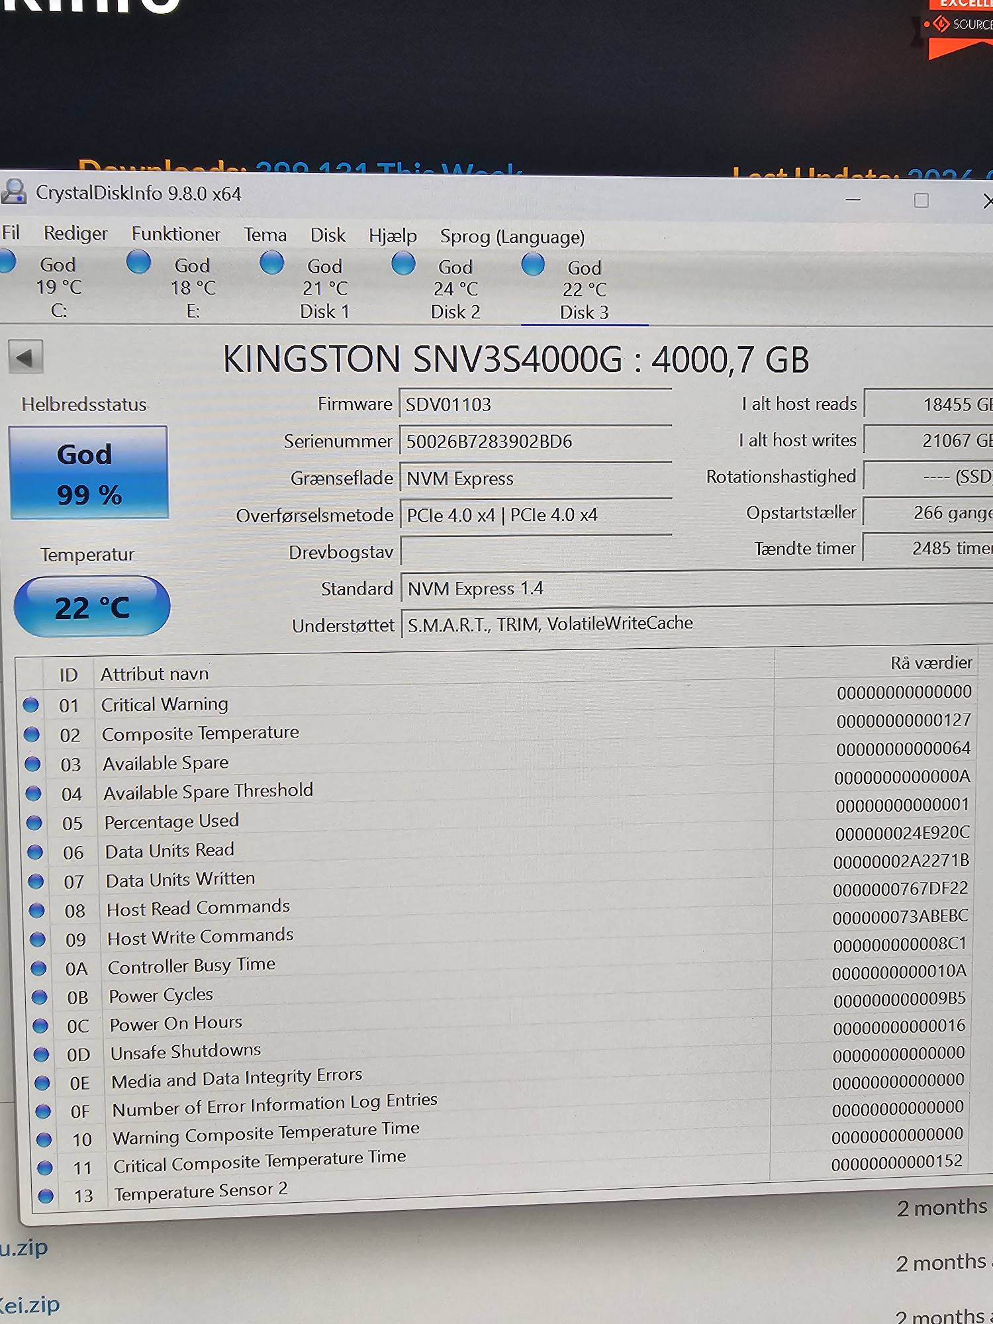This screenshot has width=993, height=1324.
Task: Maximize the CrystalDiskInfo window
Action: pos(921,201)
